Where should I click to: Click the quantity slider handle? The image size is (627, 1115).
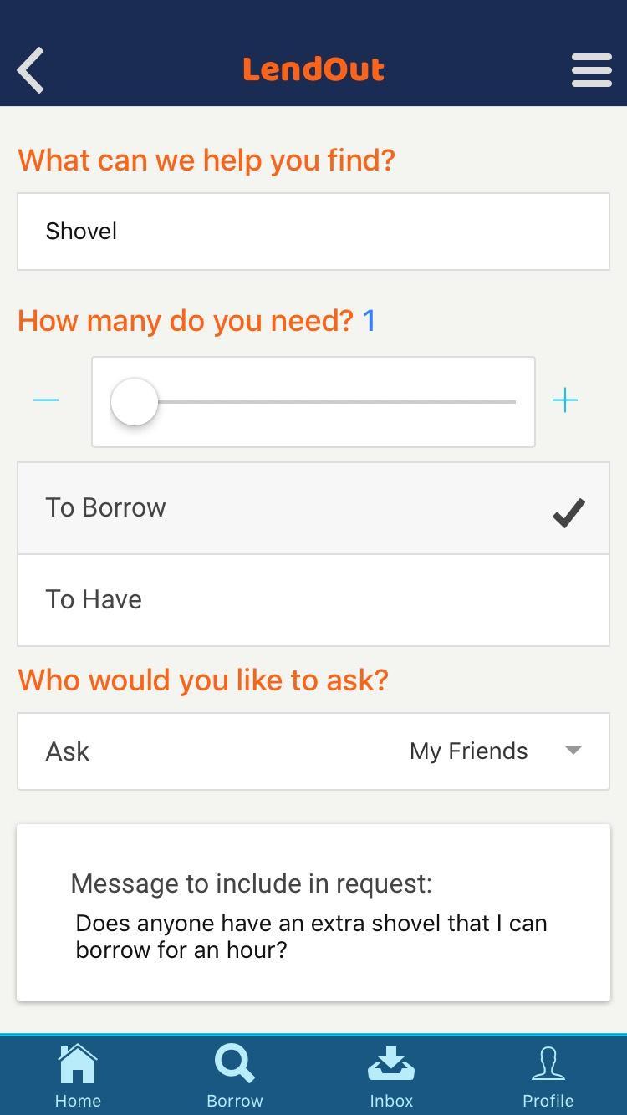pyautogui.click(x=135, y=402)
